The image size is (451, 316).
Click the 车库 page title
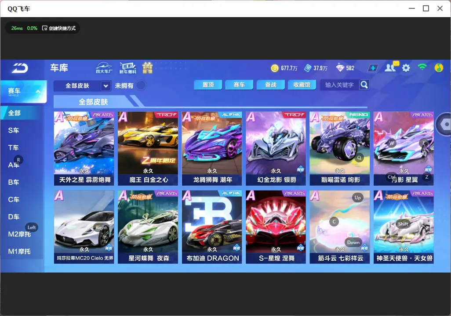tap(59, 68)
